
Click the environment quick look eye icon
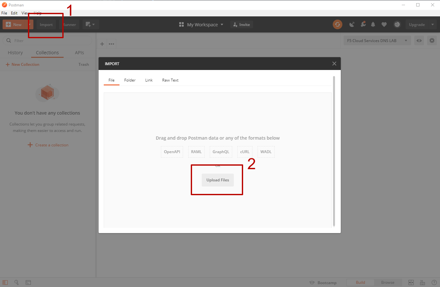pos(419,41)
